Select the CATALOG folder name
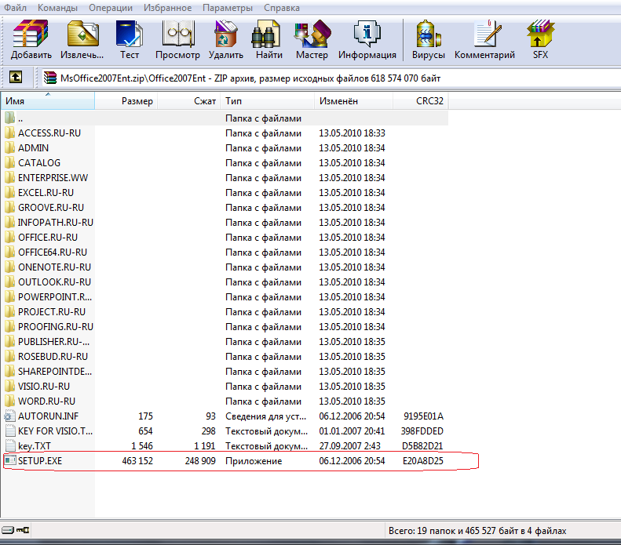Image resolution: width=621 pixels, height=545 pixels. pos(39,163)
